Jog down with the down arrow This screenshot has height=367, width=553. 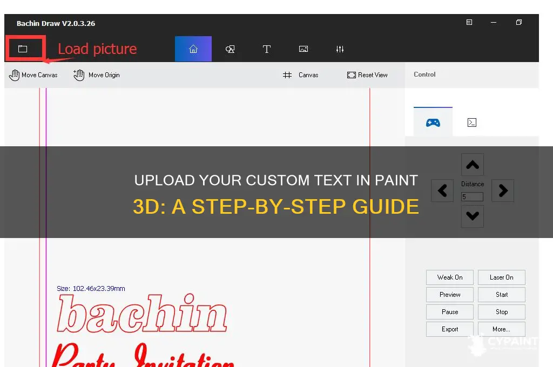[473, 216]
